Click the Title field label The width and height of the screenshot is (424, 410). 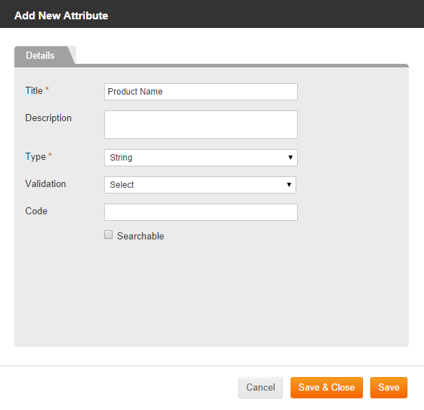(x=34, y=90)
